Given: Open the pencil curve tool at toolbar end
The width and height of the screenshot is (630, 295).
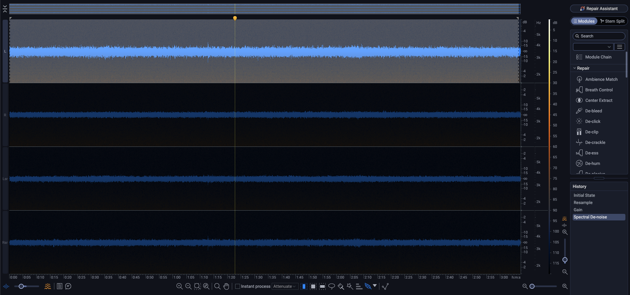Looking at the screenshot, I should [385, 286].
